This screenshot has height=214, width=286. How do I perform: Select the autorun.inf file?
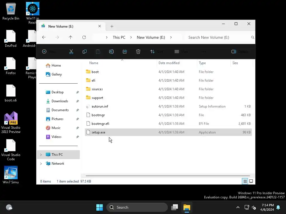168,106
